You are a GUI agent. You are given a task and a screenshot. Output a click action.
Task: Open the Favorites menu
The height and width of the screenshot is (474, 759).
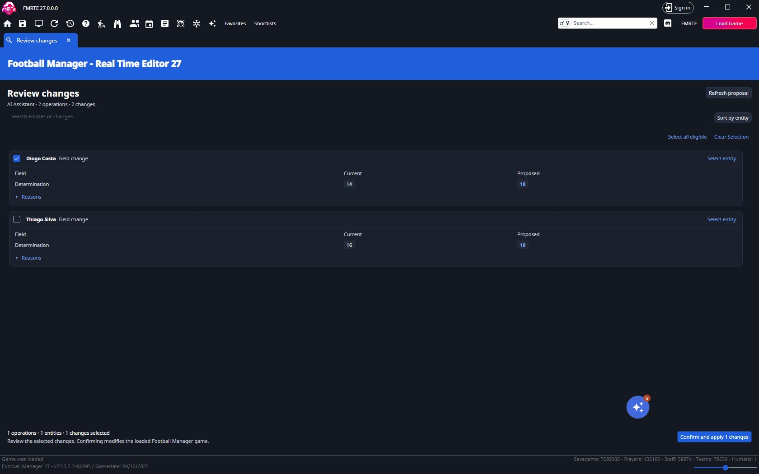235,23
